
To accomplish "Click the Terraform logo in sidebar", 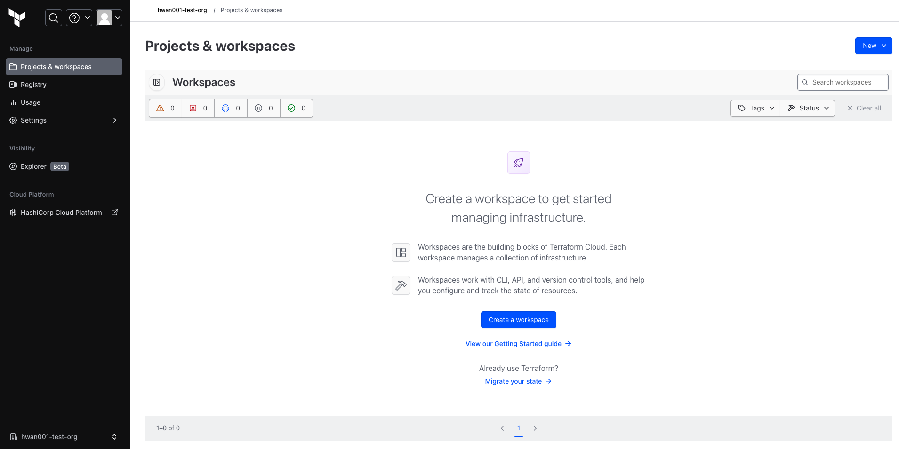I will 17,18.
